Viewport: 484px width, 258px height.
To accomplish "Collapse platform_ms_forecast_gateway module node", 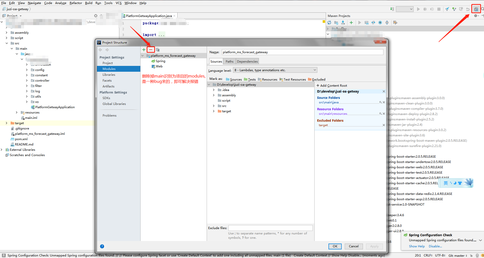I will pyautogui.click(x=143, y=56).
